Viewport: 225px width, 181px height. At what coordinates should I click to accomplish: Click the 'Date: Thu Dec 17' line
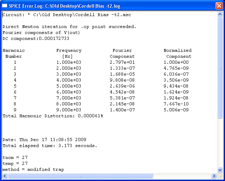(x=44, y=140)
